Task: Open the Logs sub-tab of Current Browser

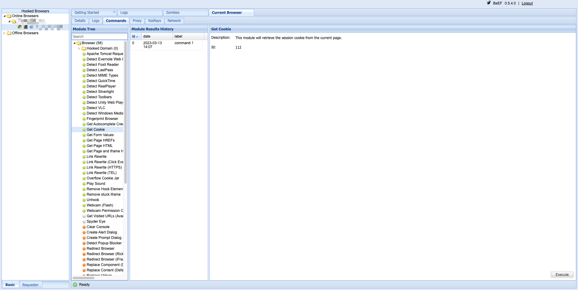Action: tap(96, 21)
